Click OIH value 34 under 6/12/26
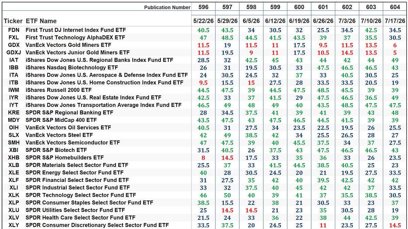This screenshot has width=408, height=229. click(275, 128)
